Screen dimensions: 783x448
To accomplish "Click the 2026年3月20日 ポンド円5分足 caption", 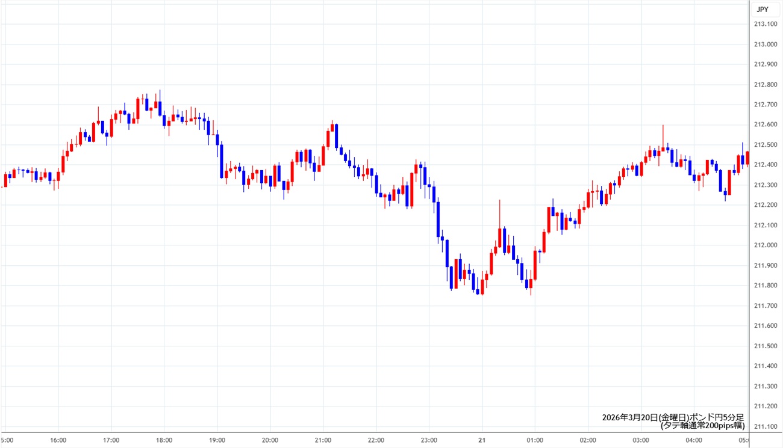I will pyautogui.click(x=673, y=417).
